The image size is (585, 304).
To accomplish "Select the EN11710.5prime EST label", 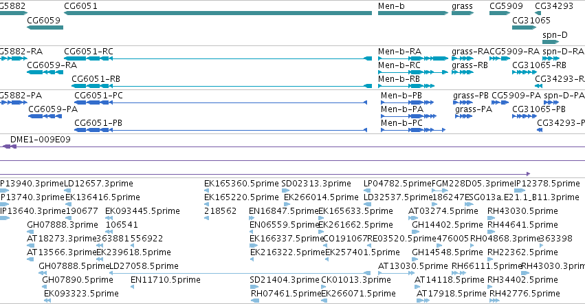I will 165,280.
